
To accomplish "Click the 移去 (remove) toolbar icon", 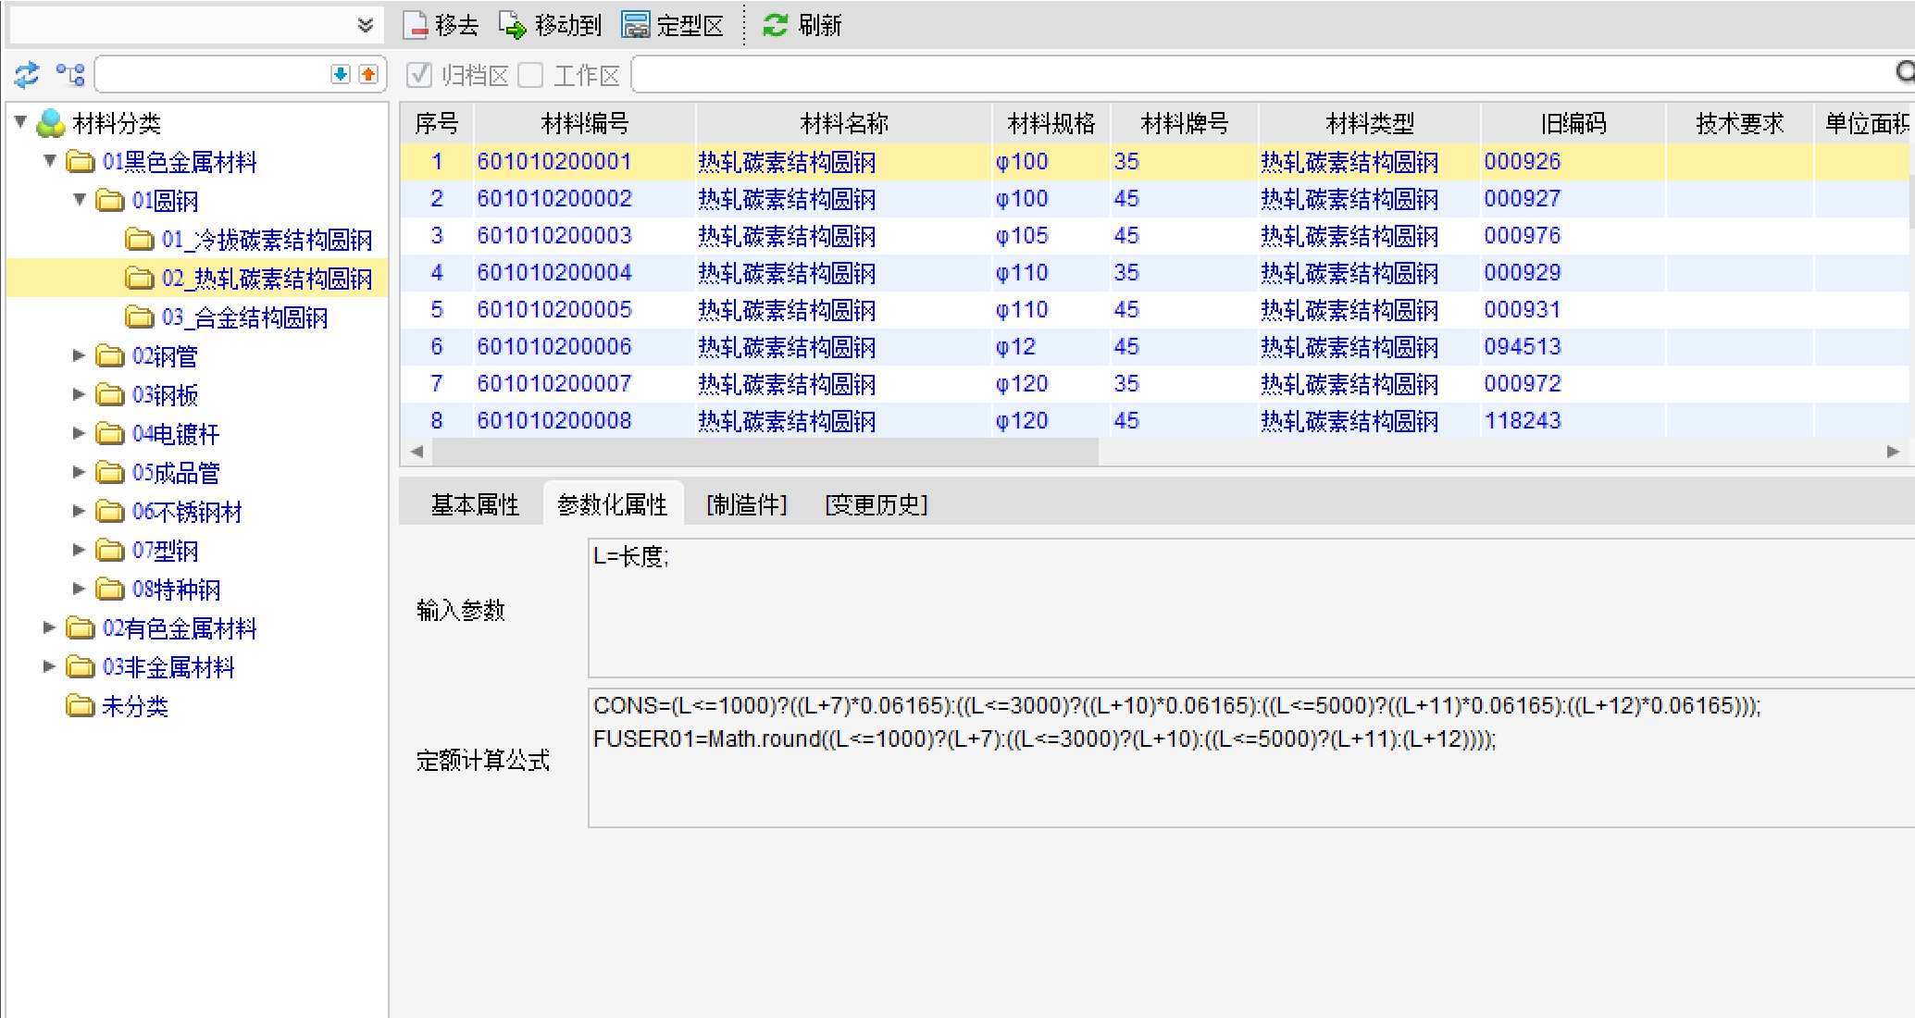I will (x=417, y=25).
